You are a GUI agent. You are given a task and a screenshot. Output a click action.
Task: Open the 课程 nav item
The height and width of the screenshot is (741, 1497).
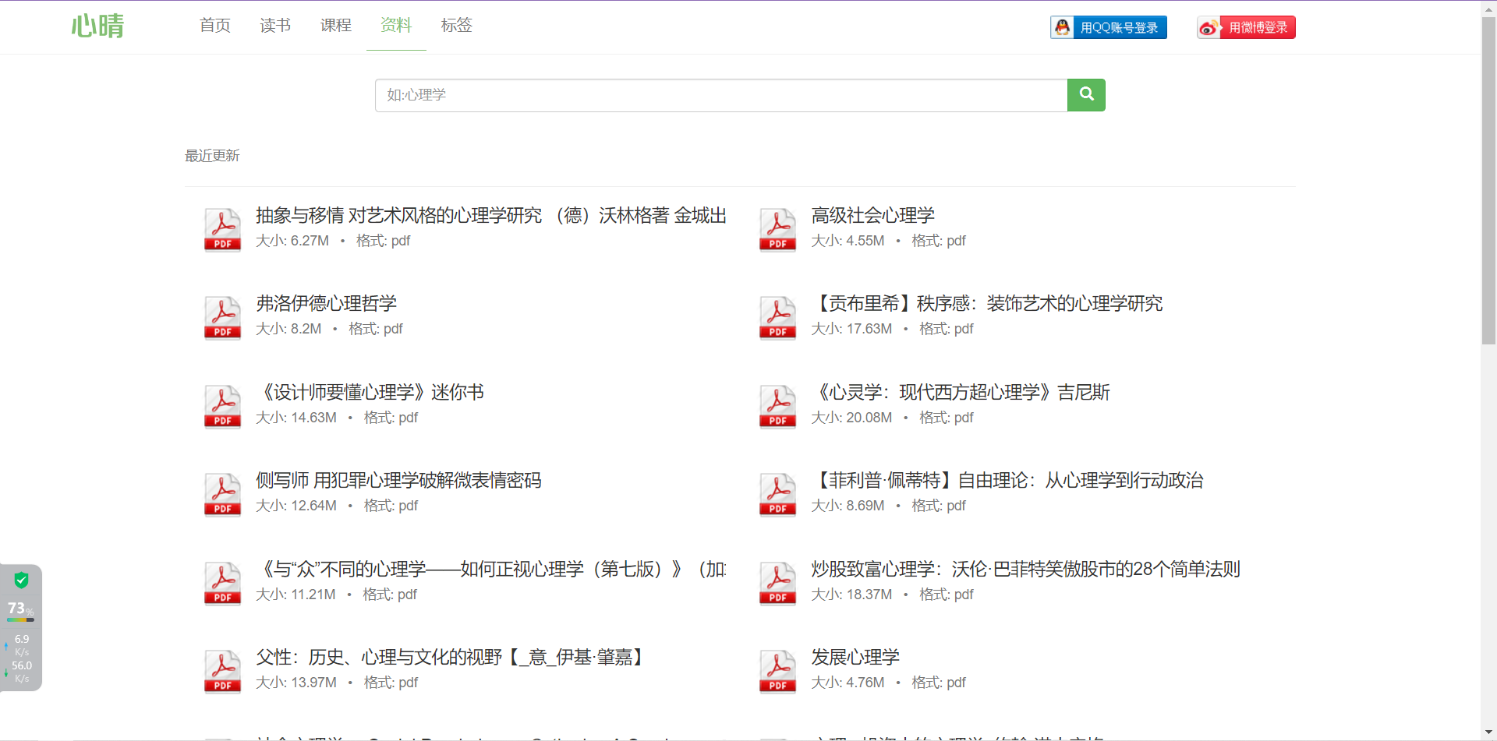pyautogui.click(x=336, y=25)
